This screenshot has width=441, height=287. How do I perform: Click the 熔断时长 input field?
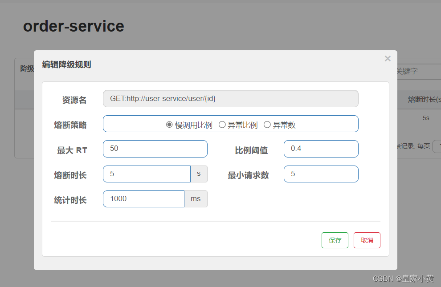[147, 174]
